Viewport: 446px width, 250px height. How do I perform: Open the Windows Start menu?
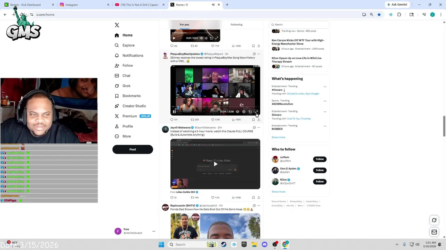coord(161,244)
